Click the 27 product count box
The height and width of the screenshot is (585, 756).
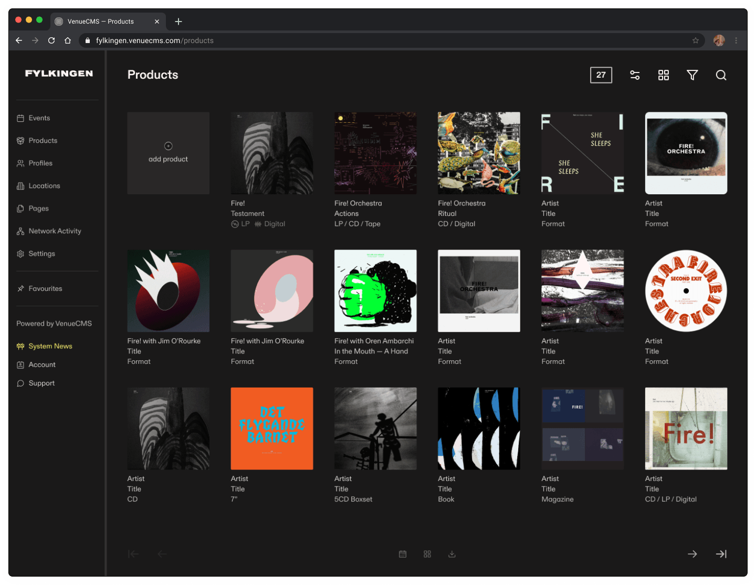[601, 75]
